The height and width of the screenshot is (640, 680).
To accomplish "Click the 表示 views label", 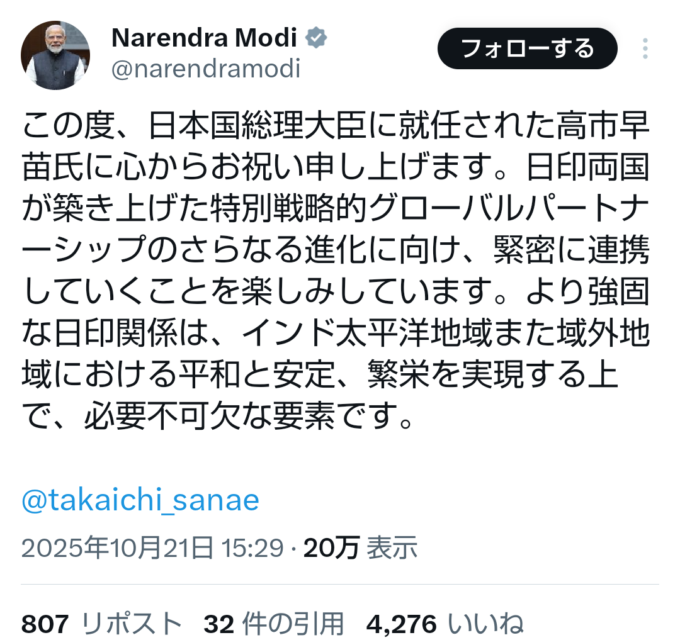I will click(x=392, y=548).
